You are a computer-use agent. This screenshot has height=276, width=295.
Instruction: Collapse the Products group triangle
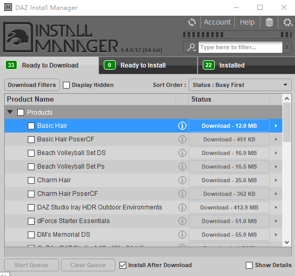click(10, 112)
